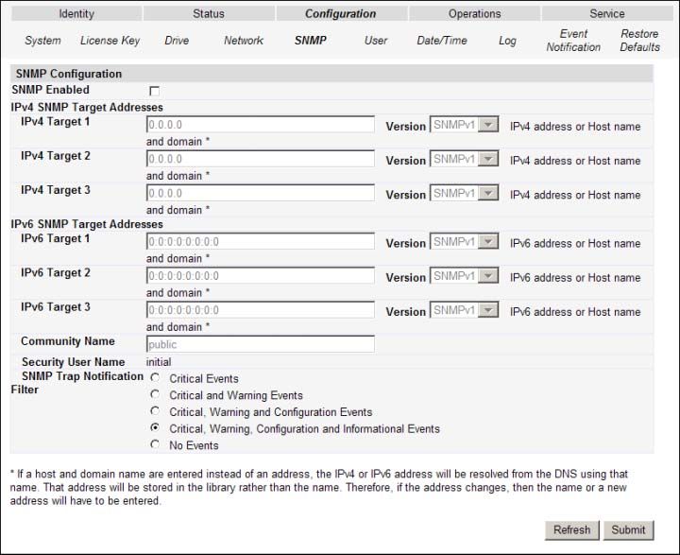Open Version dropdown for IPv6 Target 3
Viewport: 680px width, 555px height.
click(x=464, y=310)
